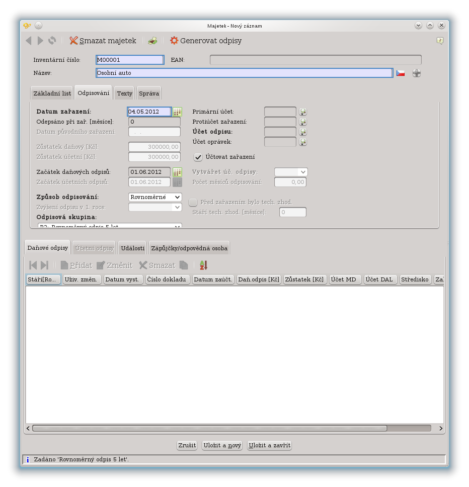Click Uložit a zavřít button
The image size is (469, 487).
[x=270, y=445]
